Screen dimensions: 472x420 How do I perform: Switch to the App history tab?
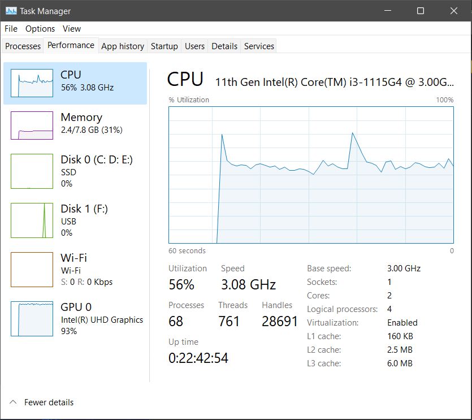123,46
